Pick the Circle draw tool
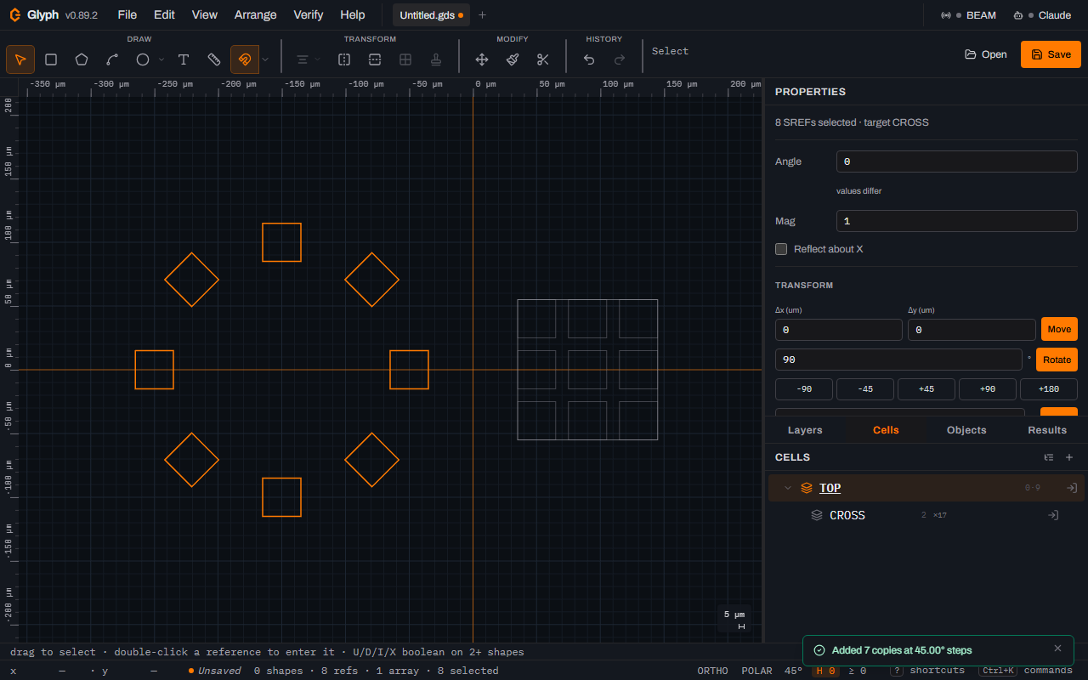This screenshot has width=1088, height=680. click(143, 59)
